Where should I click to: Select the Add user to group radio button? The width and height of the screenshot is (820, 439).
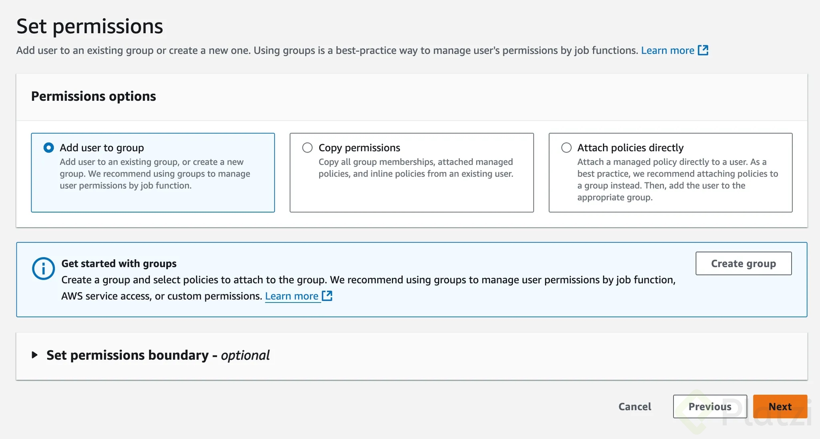pyautogui.click(x=48, y=148)
